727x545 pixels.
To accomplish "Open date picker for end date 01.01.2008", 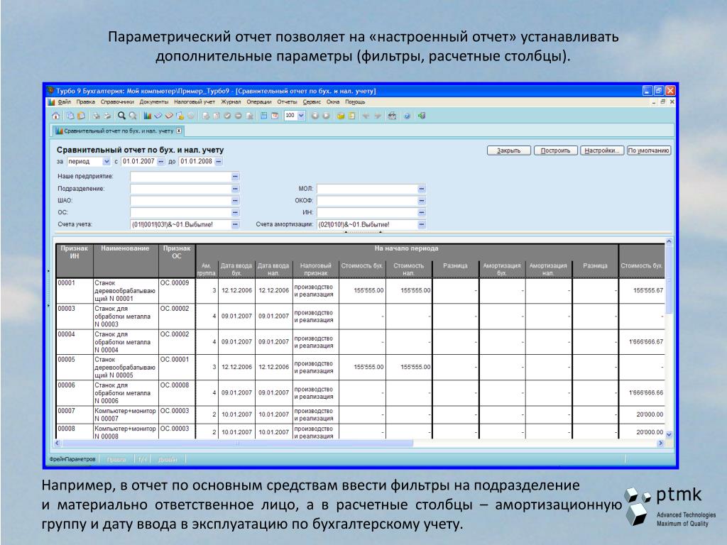I will click(219, 161).
